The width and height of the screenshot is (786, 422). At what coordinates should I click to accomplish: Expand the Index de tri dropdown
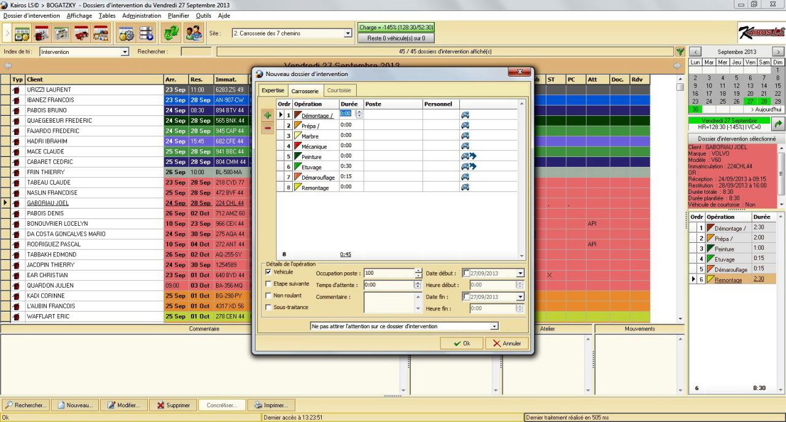tap(125, 52)
